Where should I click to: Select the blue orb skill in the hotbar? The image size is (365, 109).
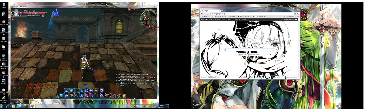62,95
